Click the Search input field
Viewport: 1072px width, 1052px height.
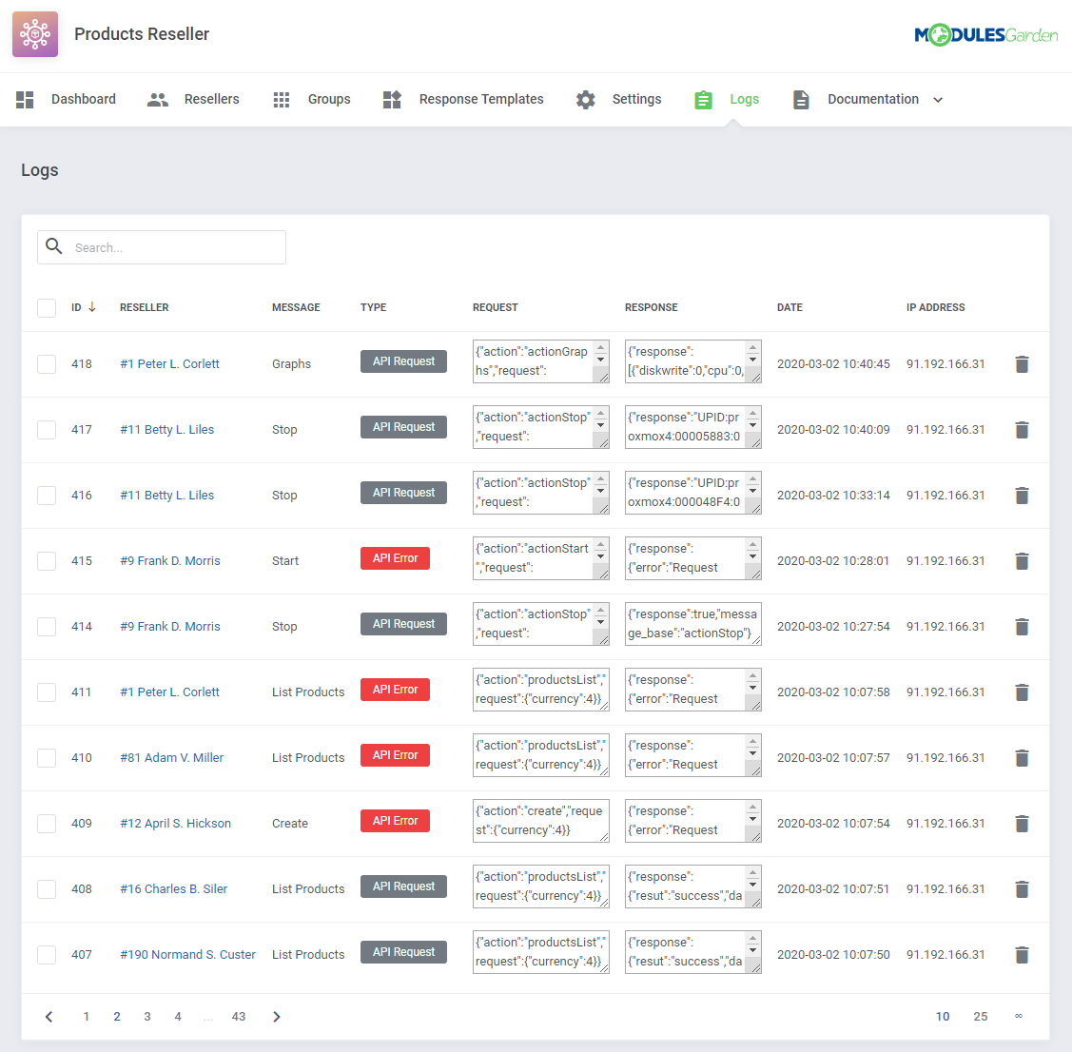162,247
